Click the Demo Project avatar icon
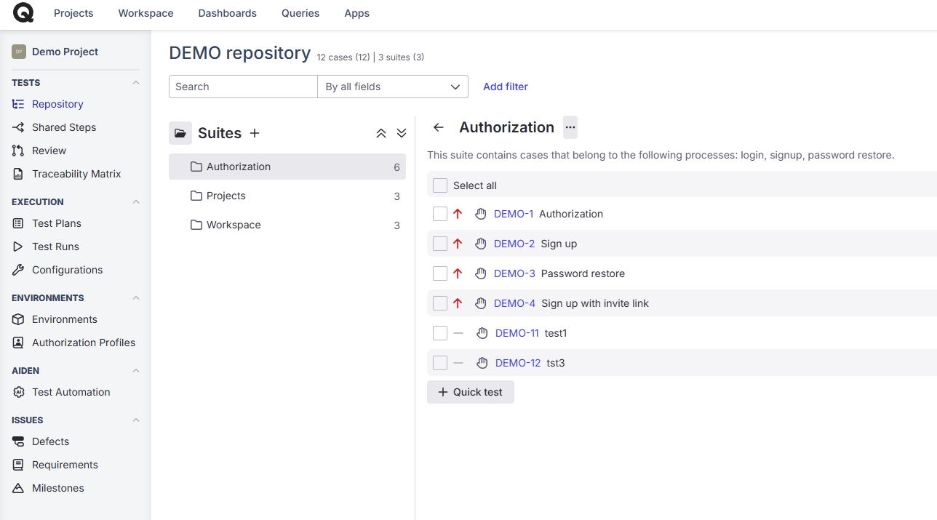 pos(19,52)
